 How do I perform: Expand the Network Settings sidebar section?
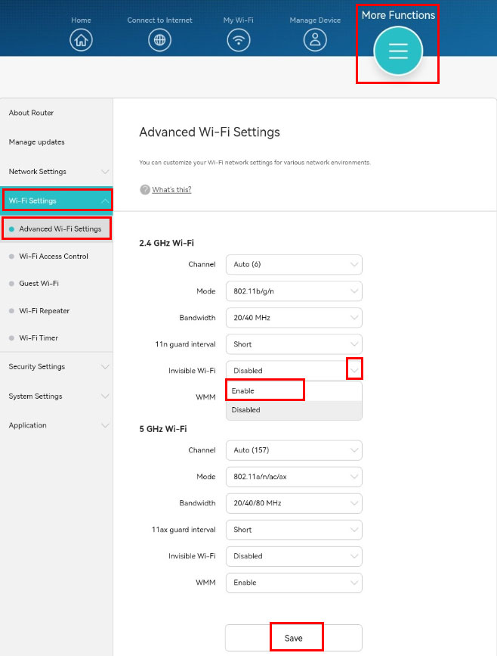(x=57, y=172)
